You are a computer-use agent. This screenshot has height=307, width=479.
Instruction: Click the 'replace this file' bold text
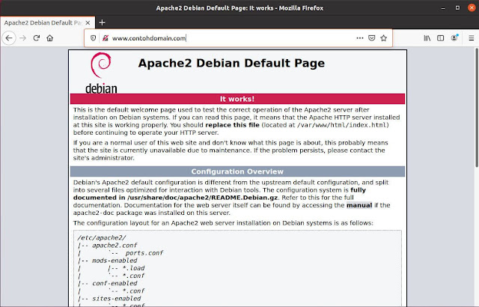point(232,125)
